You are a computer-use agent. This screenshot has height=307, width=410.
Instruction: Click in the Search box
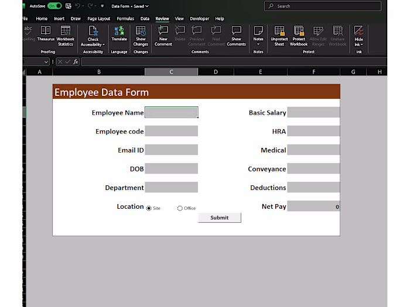(323, 6)
